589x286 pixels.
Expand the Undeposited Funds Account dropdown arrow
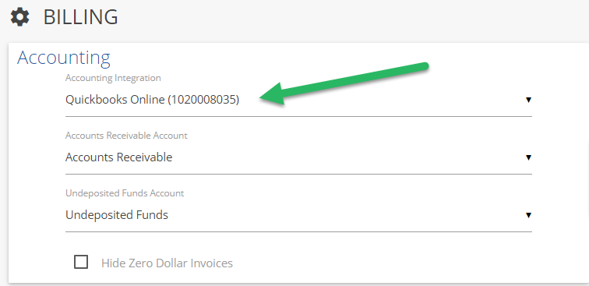[528, 215]
